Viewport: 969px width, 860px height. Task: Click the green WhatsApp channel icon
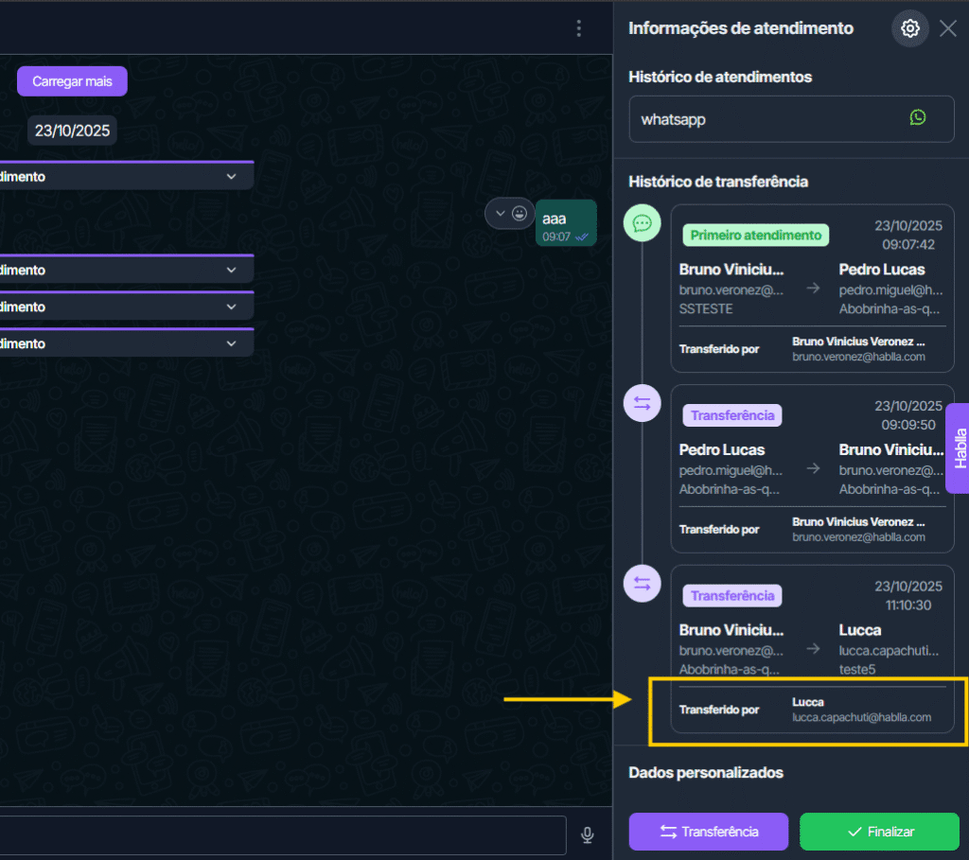[x=917, y=117]
